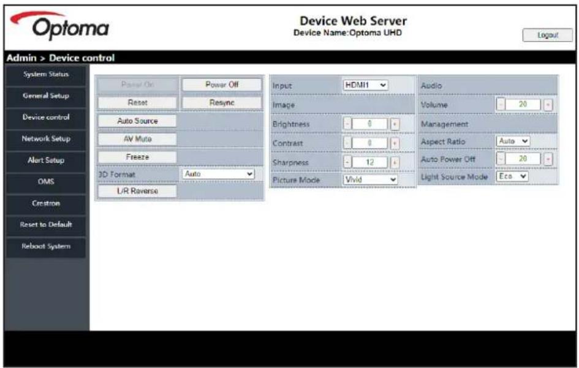The height and width of the screenshot is (368, 579).
Task: Decrease Sharpness with the minus button
Action: pyautogui.click(x=347, y=162)
